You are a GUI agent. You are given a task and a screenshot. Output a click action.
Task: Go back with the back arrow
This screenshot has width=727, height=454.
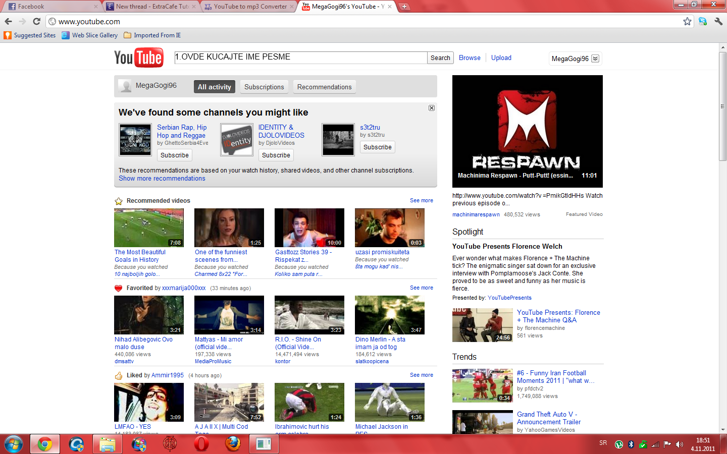click(x=8, y=21)
